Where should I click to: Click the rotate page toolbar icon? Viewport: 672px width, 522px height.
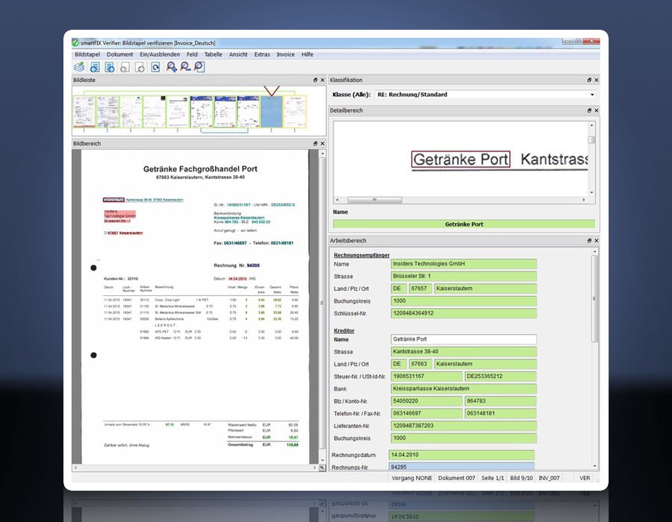point(155,67)
